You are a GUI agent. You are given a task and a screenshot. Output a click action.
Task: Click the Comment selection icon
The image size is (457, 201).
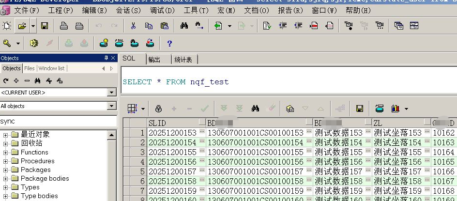point(314,26)
